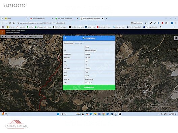Open the browser home page icon
Image resolution: width=178 pixels, height=133 pixels.
[14, 23]
